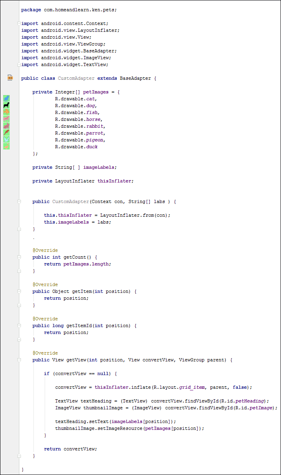The width and height of the screenshot is (281, 475).
Task: Click the cat drawable gutter thumbnail
Action: 6,98
